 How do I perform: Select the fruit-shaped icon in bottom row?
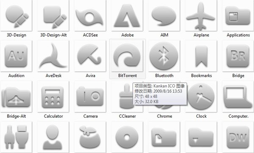click(90, 137)
